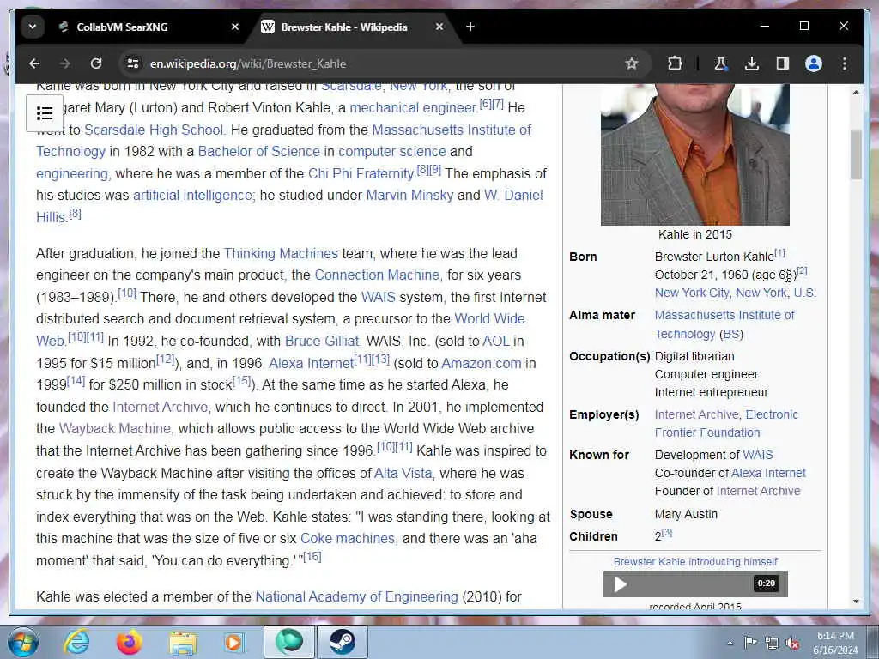Follow the Connection Machine link
This screenshot has height=659, width=879.
point(377,275)
